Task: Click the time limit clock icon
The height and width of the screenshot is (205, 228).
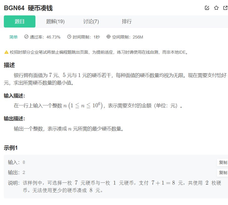Action: tap(69, 37)
